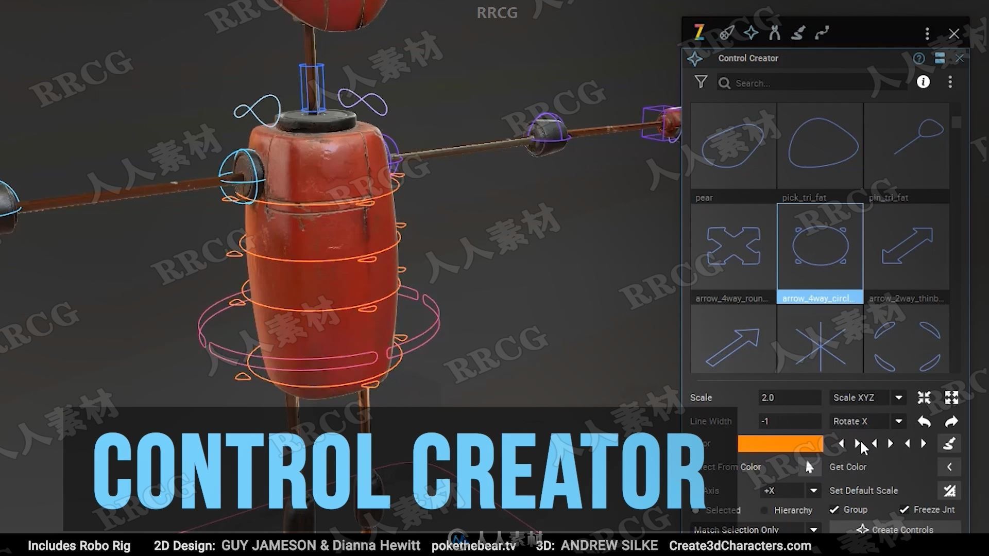Expand the axis +X dropdown
The width and height of the screenshot is (989, 556).
(812, 490)
